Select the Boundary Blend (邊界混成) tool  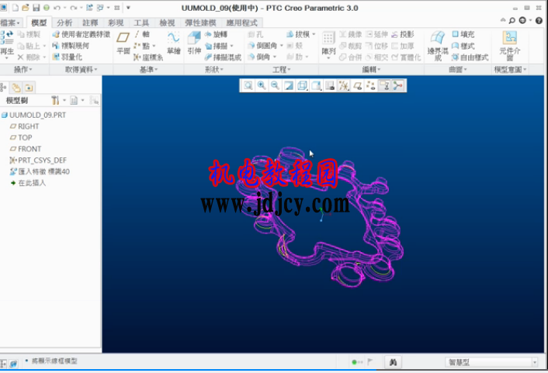tap(438, 46)
